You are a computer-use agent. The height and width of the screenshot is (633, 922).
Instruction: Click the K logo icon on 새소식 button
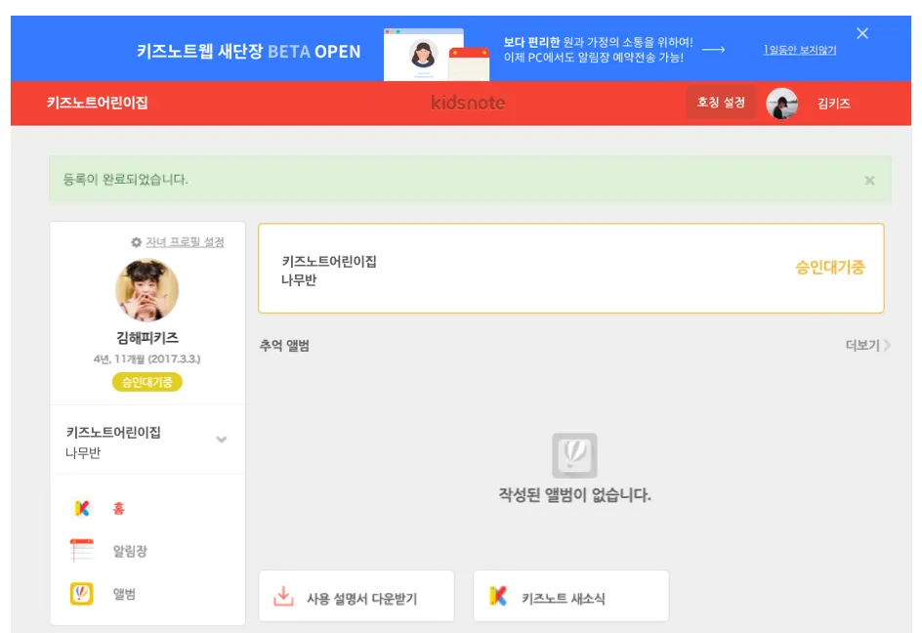[498, 596]
